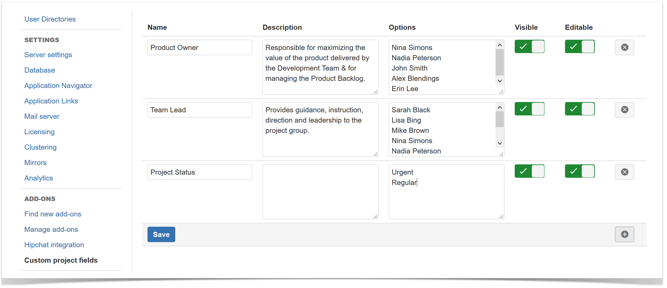Toggle Editable for Team Lead
The image size is (667, 288).
click(580, 109)
